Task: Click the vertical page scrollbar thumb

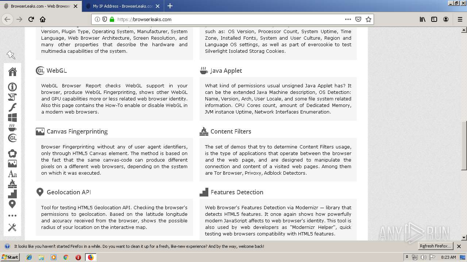Action: 464,146
